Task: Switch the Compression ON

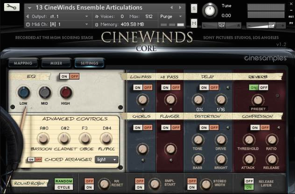Action: tap(255, 128)
